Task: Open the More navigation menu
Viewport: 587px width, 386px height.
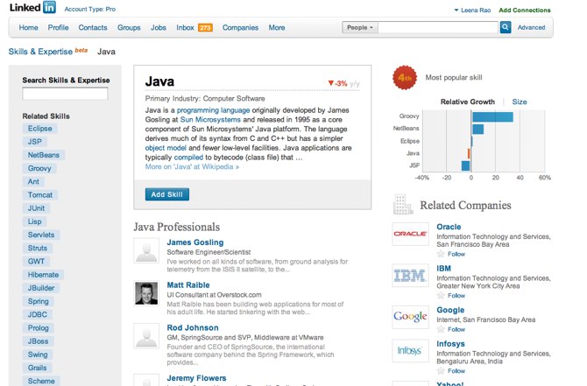Action: pyautogui.click(x=277, y=28)
